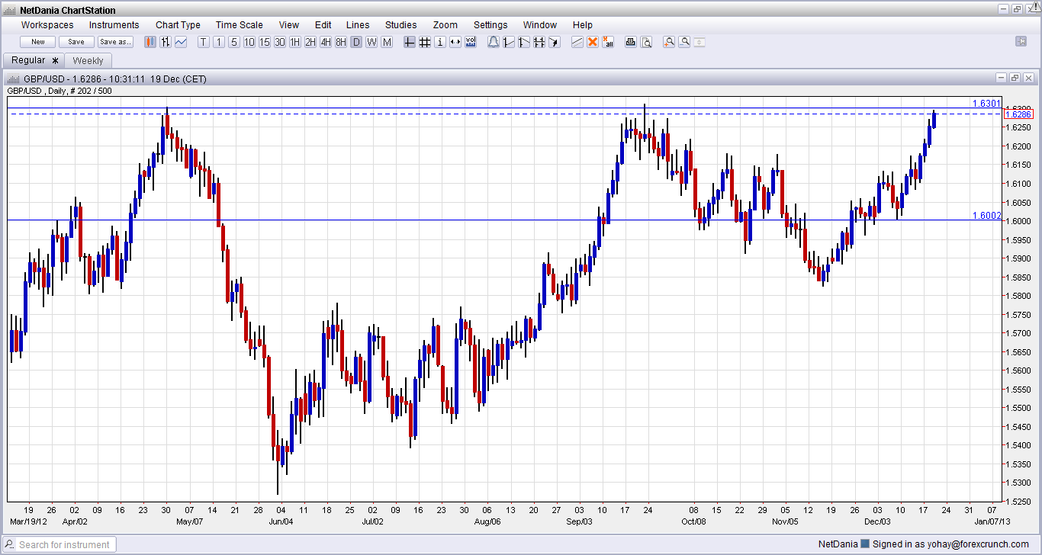Toggle the volume 'vol' display button

pyautogui.click(x=471, y=42)
